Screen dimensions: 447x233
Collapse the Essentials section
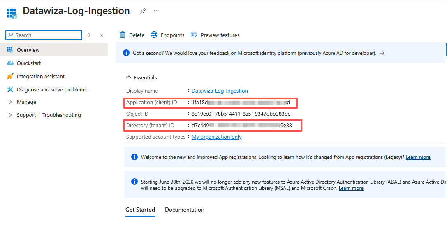coord(129,77)
